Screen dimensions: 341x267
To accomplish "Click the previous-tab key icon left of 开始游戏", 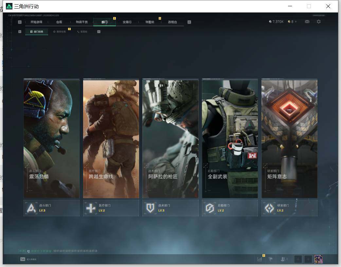I will [20, 22].
